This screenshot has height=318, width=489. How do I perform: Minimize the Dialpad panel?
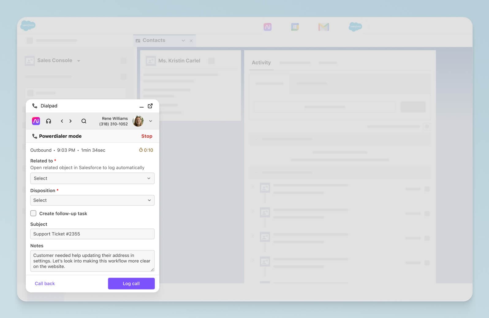pos(141,106)
